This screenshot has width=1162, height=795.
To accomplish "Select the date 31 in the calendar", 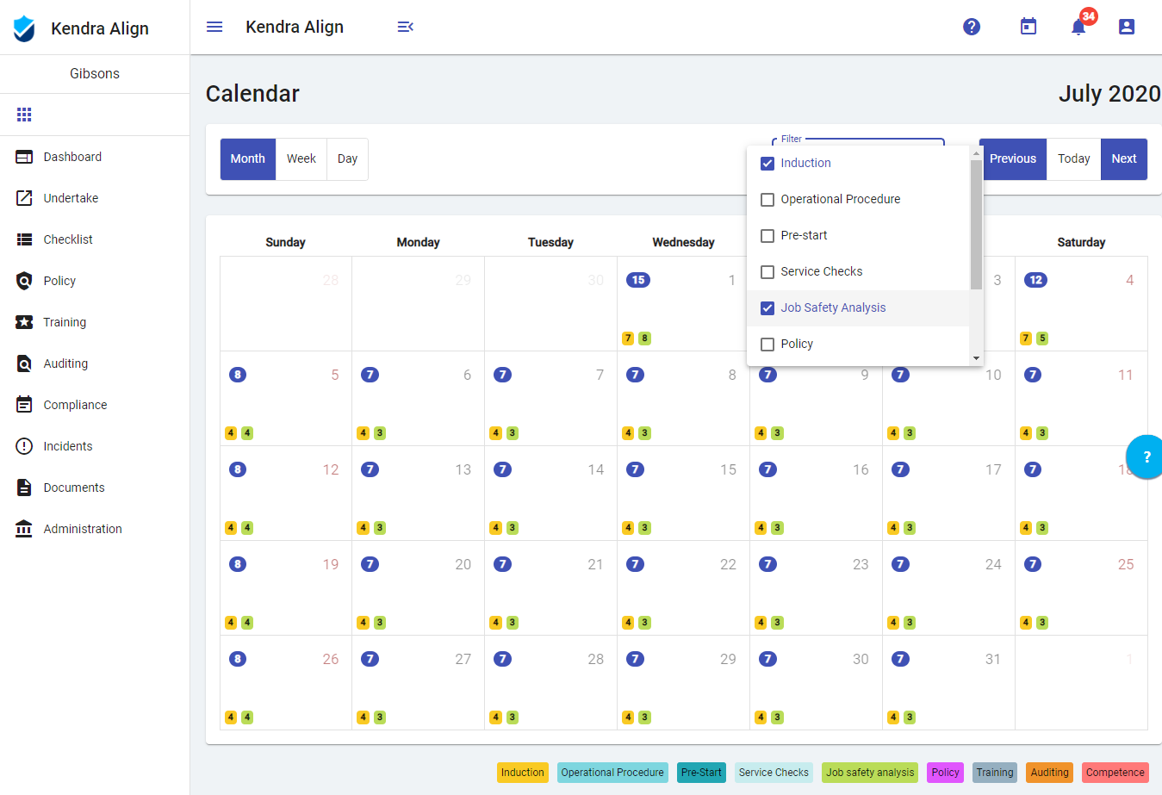I will [993, 660].
